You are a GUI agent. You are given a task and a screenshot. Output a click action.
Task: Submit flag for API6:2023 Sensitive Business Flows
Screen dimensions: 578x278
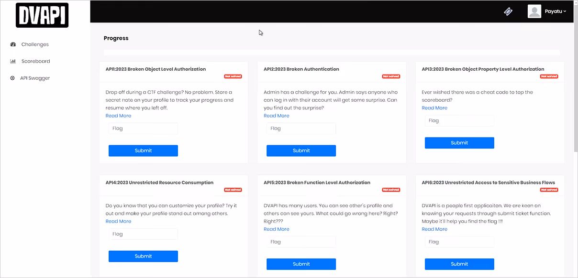459,264
